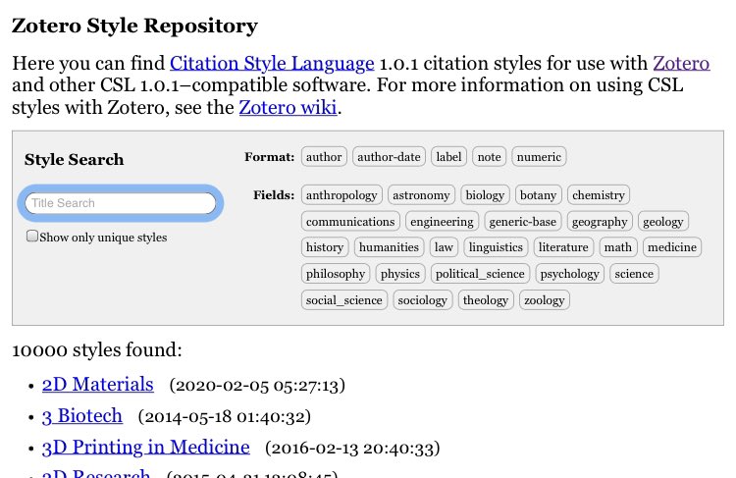
Task: Choose the philosophy field tag
Action: (x=336, y=273)
